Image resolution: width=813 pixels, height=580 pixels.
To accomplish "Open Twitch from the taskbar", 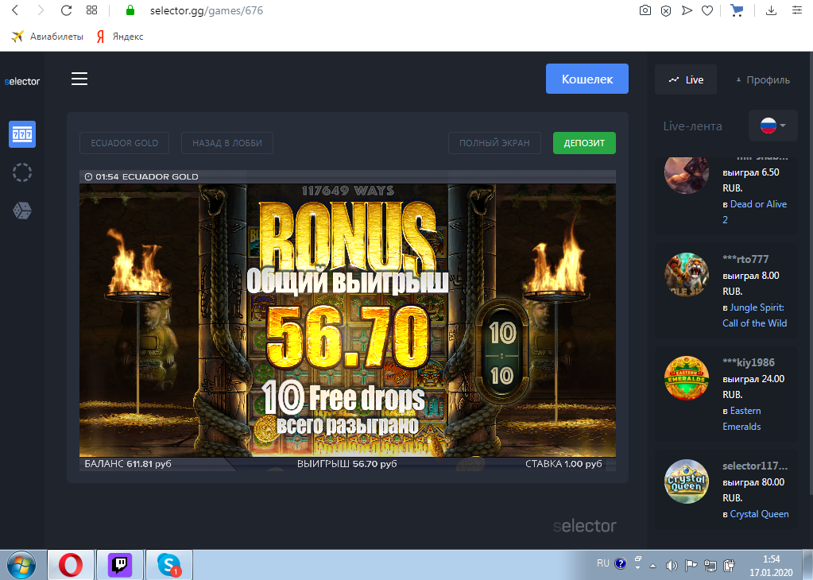I will (x=120, y=565).
